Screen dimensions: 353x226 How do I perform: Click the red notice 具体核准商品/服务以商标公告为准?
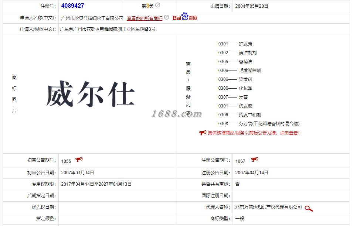pyautogui.click(x=254, y=133)
